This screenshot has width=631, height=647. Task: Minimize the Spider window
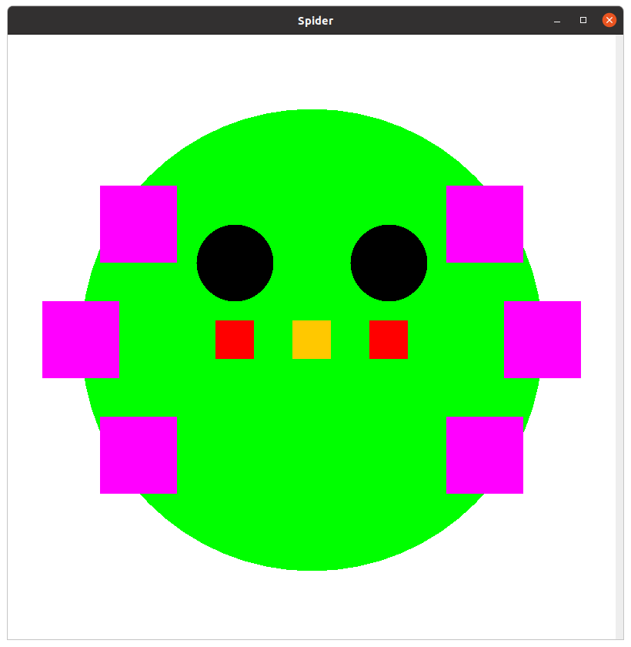coord(557,21)
